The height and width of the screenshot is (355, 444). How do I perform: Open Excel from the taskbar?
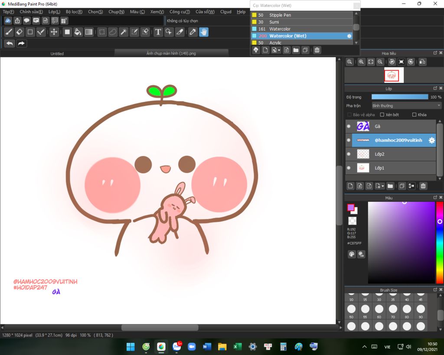(x=237, y=346)
